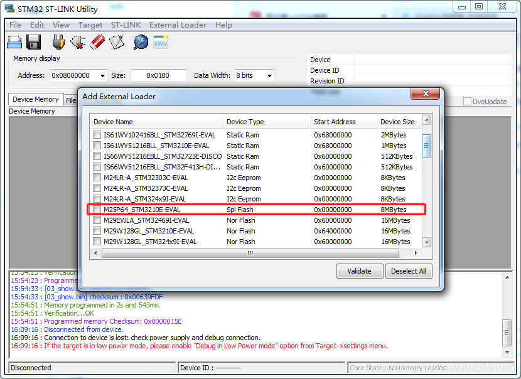Click the loader list horizontal scrollbar thumb

(x=250, y=253)
